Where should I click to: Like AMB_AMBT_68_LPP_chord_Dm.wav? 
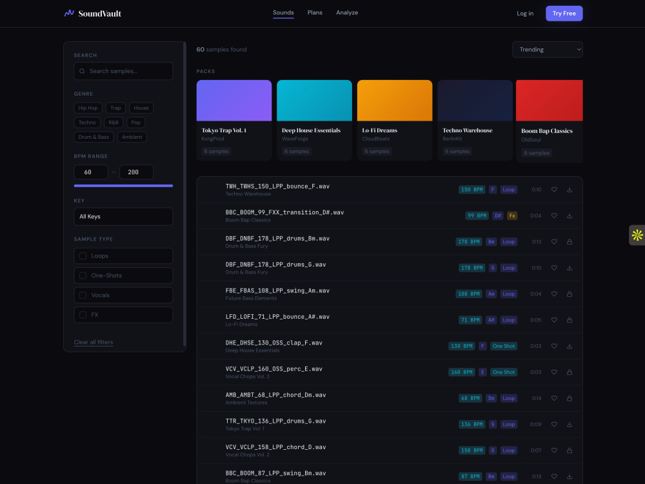coord(554,398)
